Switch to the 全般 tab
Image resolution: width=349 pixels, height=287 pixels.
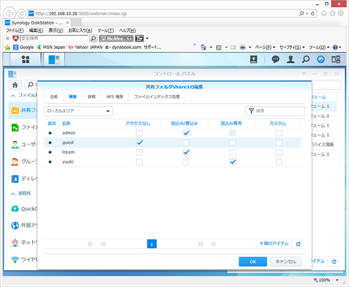54,97
